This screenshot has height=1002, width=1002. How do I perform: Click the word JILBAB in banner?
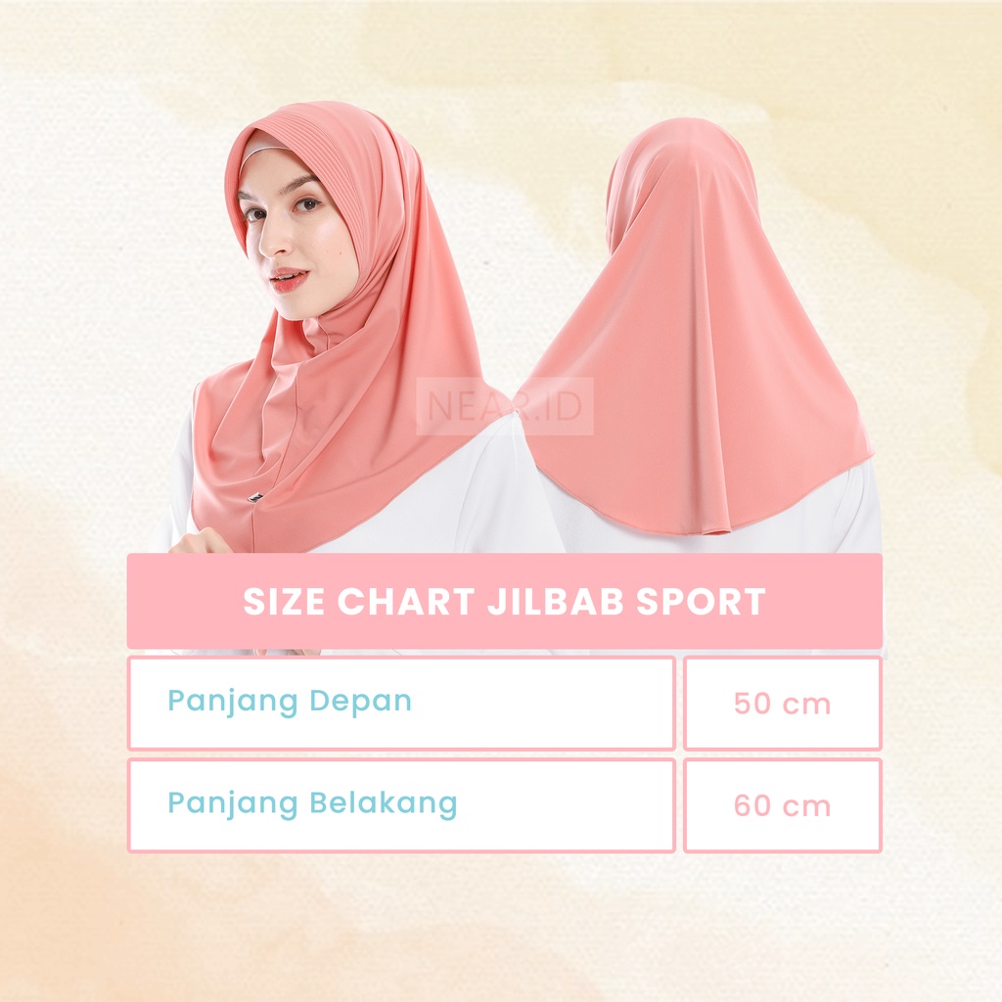pyautogui.click(x=556, y=602)
